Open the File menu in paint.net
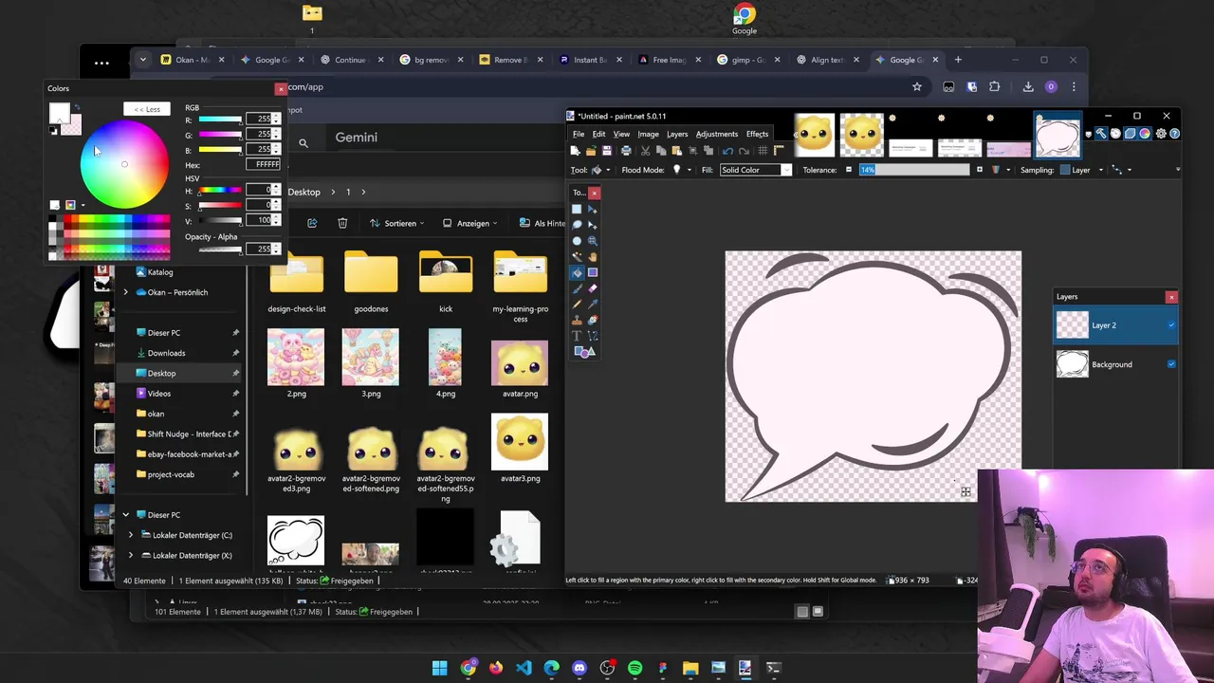This screenshot has width=1214, height=683. click(579, 134)
